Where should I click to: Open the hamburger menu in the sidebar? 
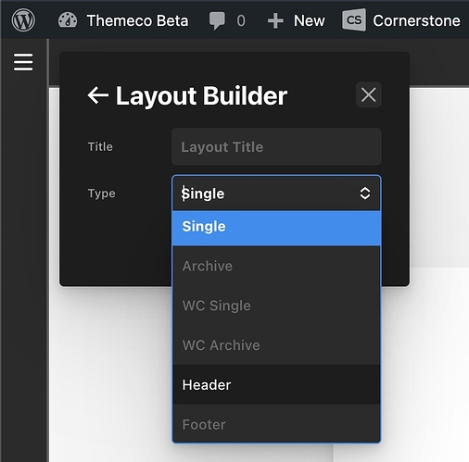tap(23, 62)
